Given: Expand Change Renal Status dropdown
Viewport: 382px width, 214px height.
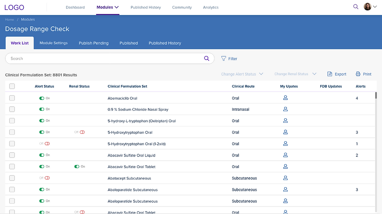Looking at the screenshot, I should click(295, 74).
